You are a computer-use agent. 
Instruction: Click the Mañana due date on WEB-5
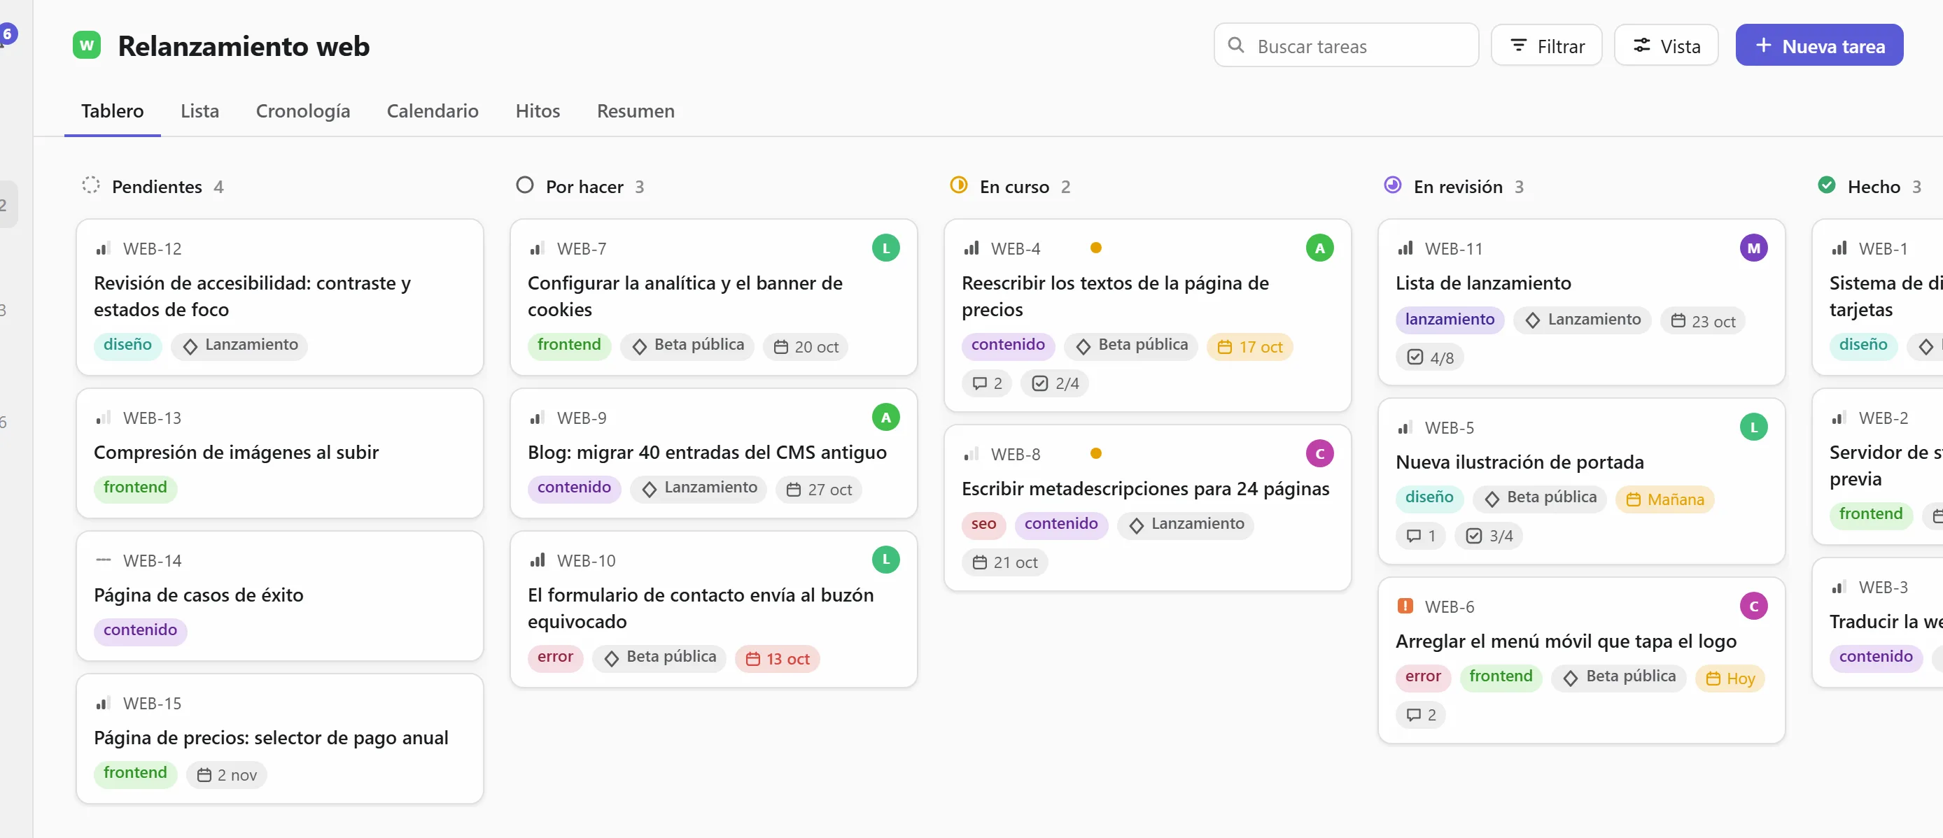point(1664,499)
